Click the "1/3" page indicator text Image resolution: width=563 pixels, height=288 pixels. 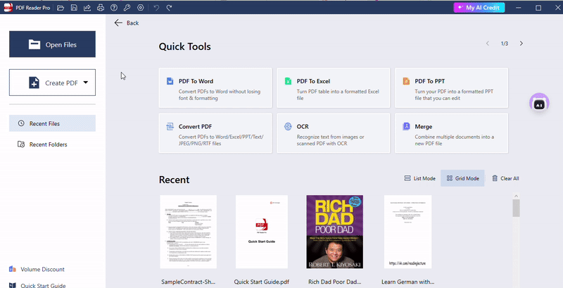click(x=505, y=44)
